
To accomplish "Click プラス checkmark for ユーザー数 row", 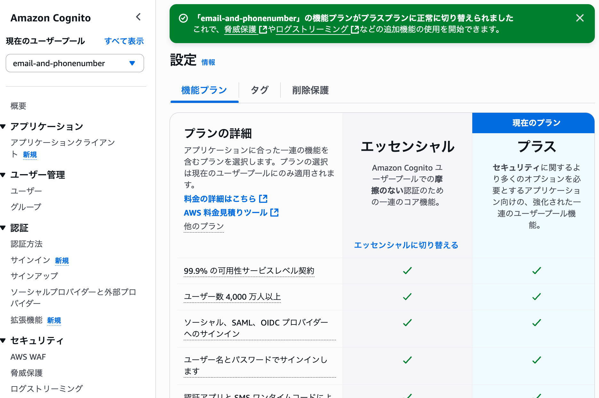I will click(x=537, y=297).
